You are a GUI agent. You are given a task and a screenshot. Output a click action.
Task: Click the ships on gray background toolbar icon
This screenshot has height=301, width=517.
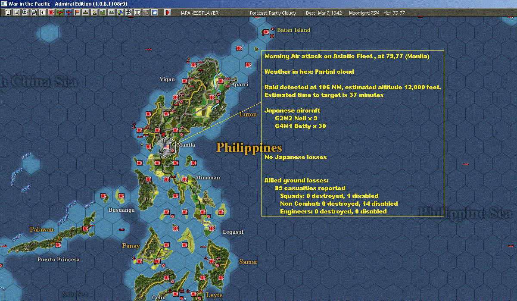111,13
